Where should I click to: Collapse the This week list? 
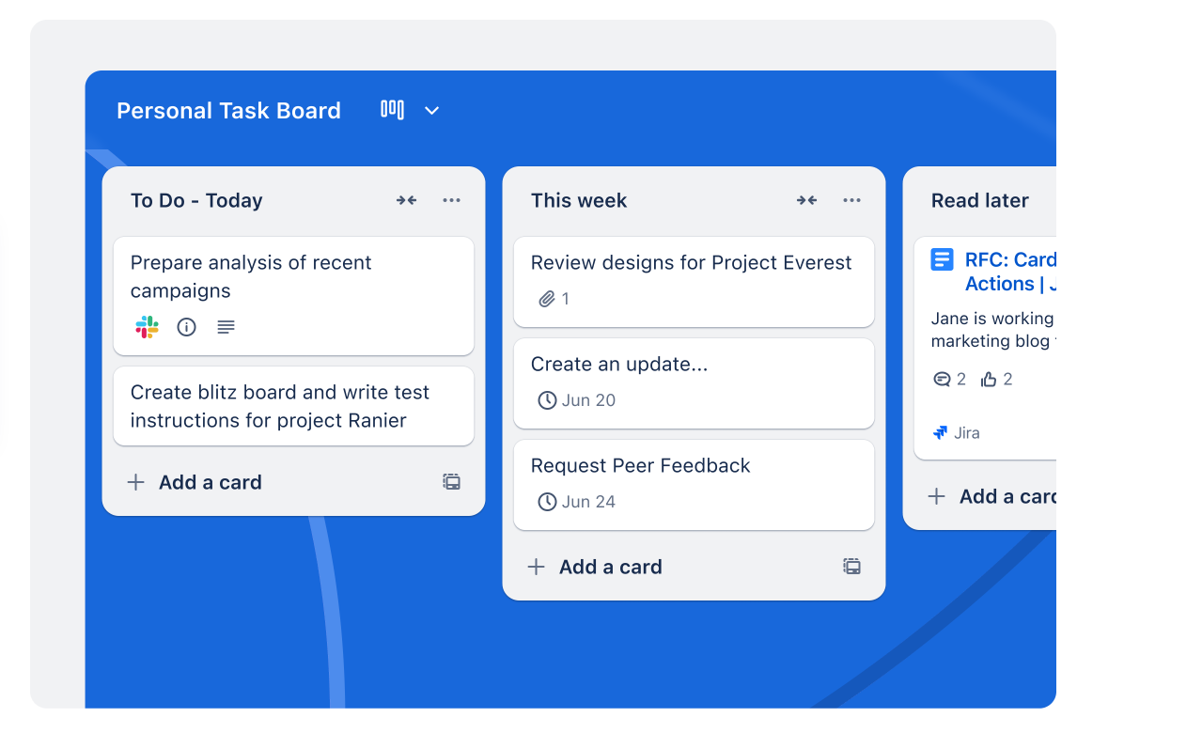(806, 200)
